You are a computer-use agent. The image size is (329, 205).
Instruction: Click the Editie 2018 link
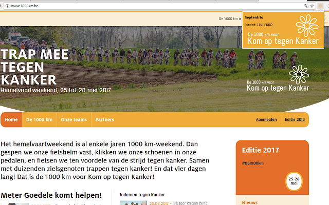click(295, 119)
